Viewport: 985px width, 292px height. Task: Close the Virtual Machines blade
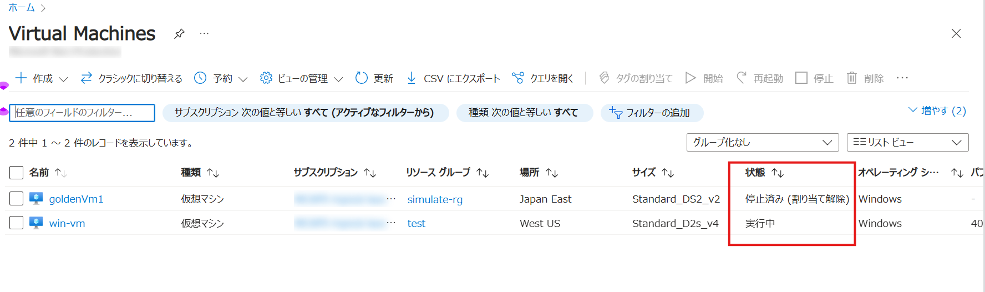click(956, 33)
